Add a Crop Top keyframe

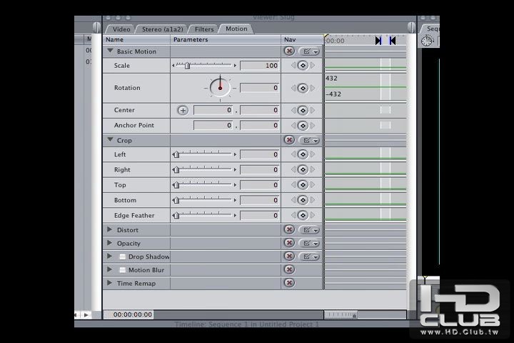(x=303, y=185)
